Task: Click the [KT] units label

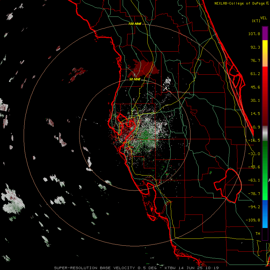Action: (x=256, y=21)
